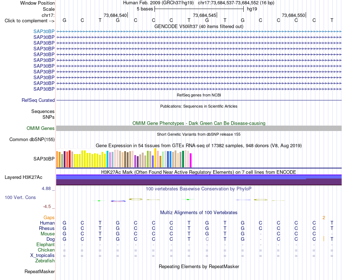Open the "RefSeq genes from NCBI" title

point(199,95)
